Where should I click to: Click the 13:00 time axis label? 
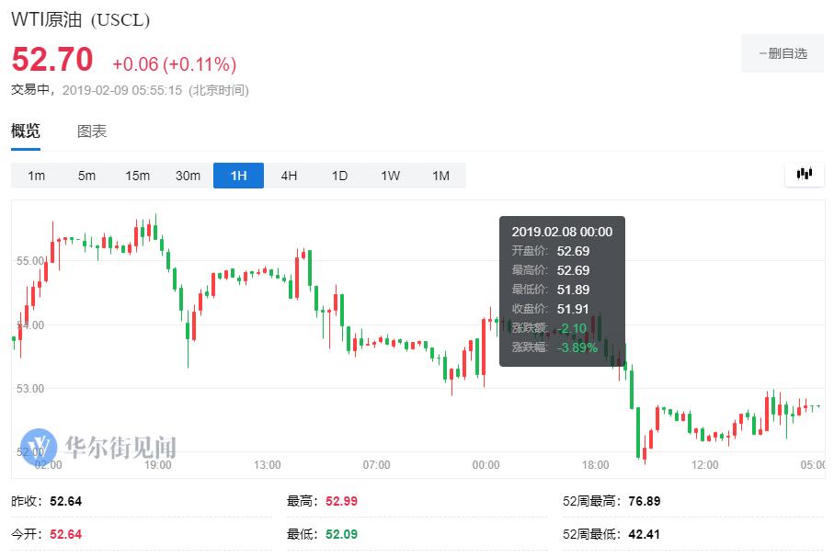pyautogui.click(x=267, y=465)
